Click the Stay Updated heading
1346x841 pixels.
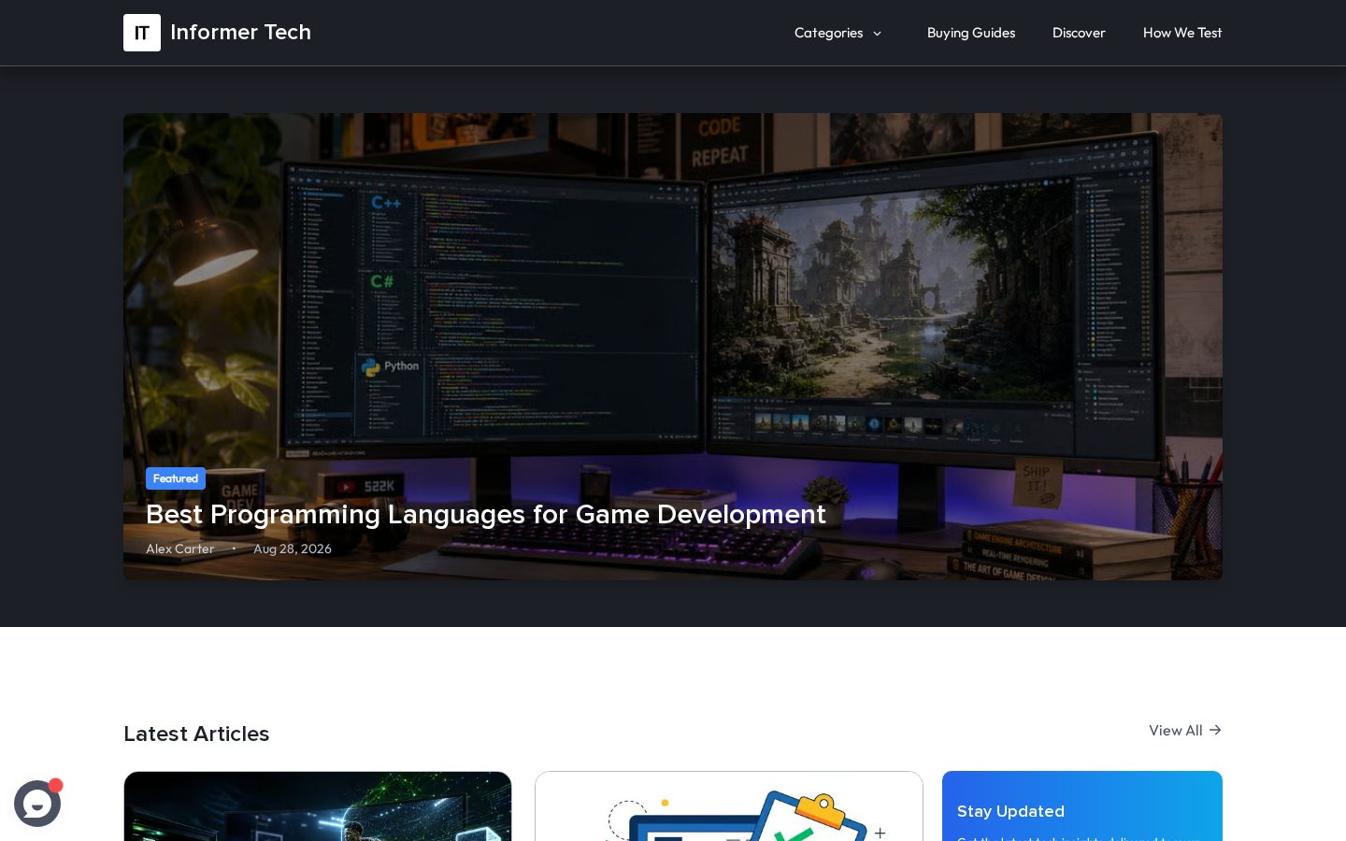tap(1010, 811)
